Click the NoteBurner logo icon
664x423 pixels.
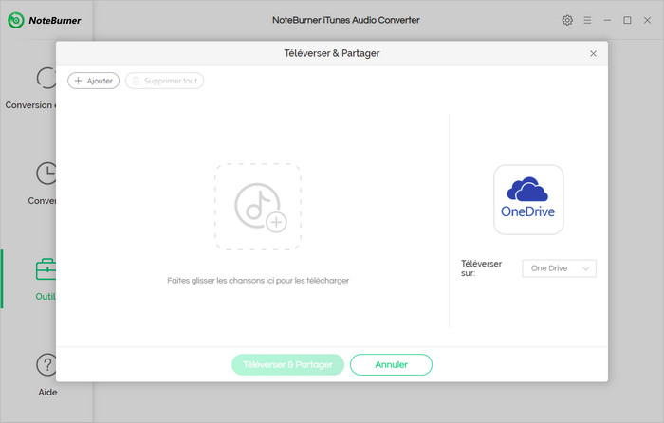click(x=16, y=20)
